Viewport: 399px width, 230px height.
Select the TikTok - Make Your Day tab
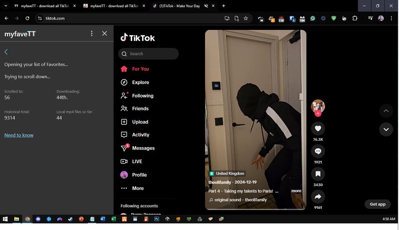coord(180,6)
